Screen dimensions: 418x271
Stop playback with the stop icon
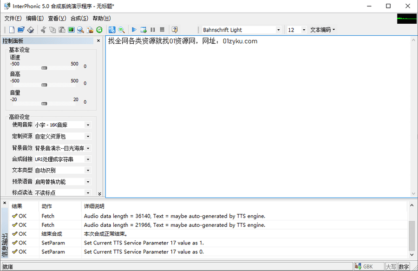162,30
